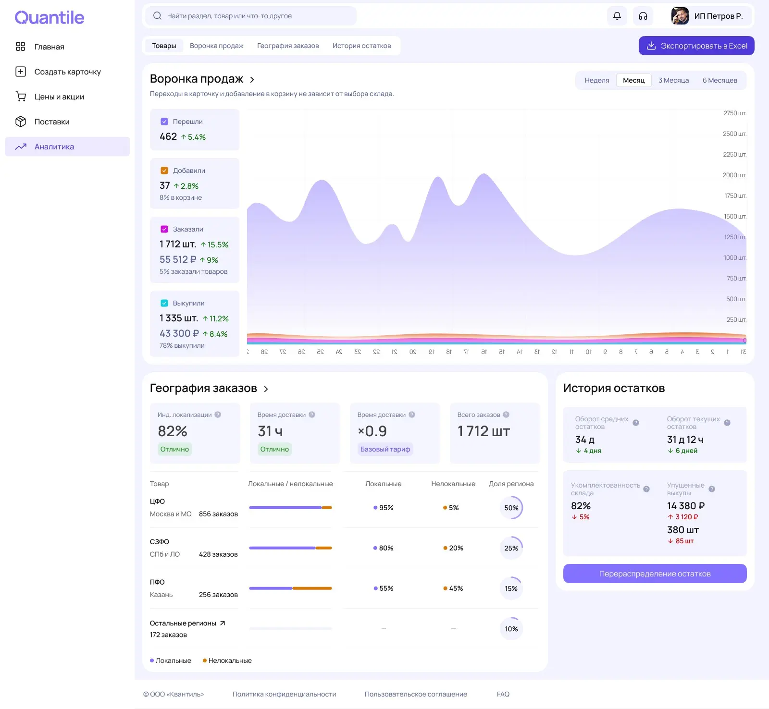
Task: Toggle the Перешли checkbox
Action: point(164,122)
